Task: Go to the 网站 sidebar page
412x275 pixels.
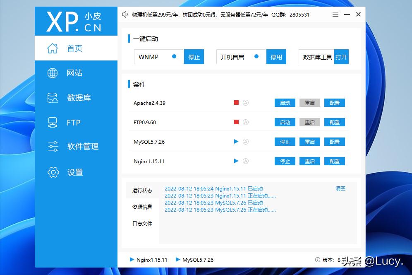Action: [x=76, y=73]
